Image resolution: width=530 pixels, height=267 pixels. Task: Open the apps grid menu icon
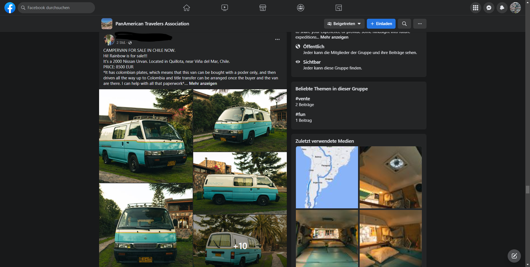point(476,8)
